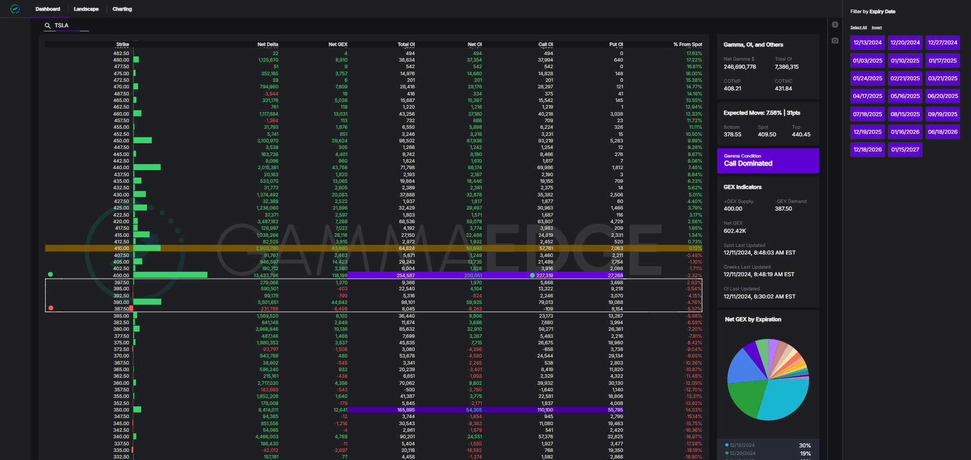Click the Select All expiry link
The image size is (971, 460).
point(858,28)
